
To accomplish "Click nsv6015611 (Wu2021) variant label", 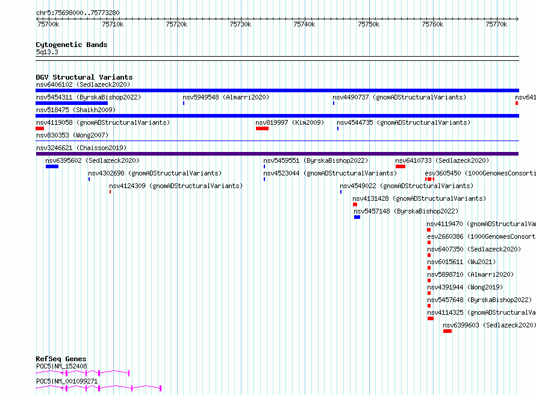I will click(x=461, y=262).
